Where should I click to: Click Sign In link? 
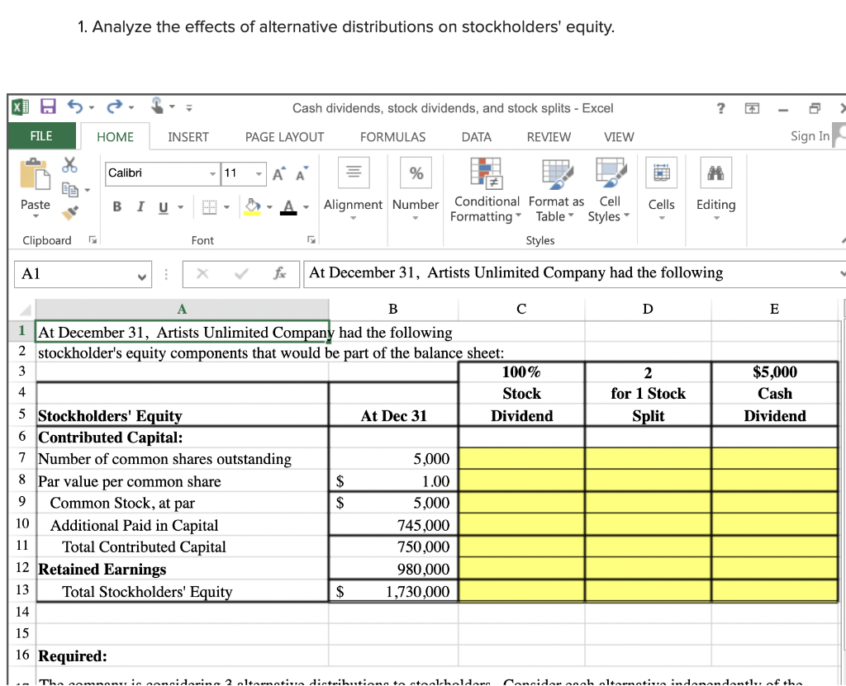[x=809, y=136]
